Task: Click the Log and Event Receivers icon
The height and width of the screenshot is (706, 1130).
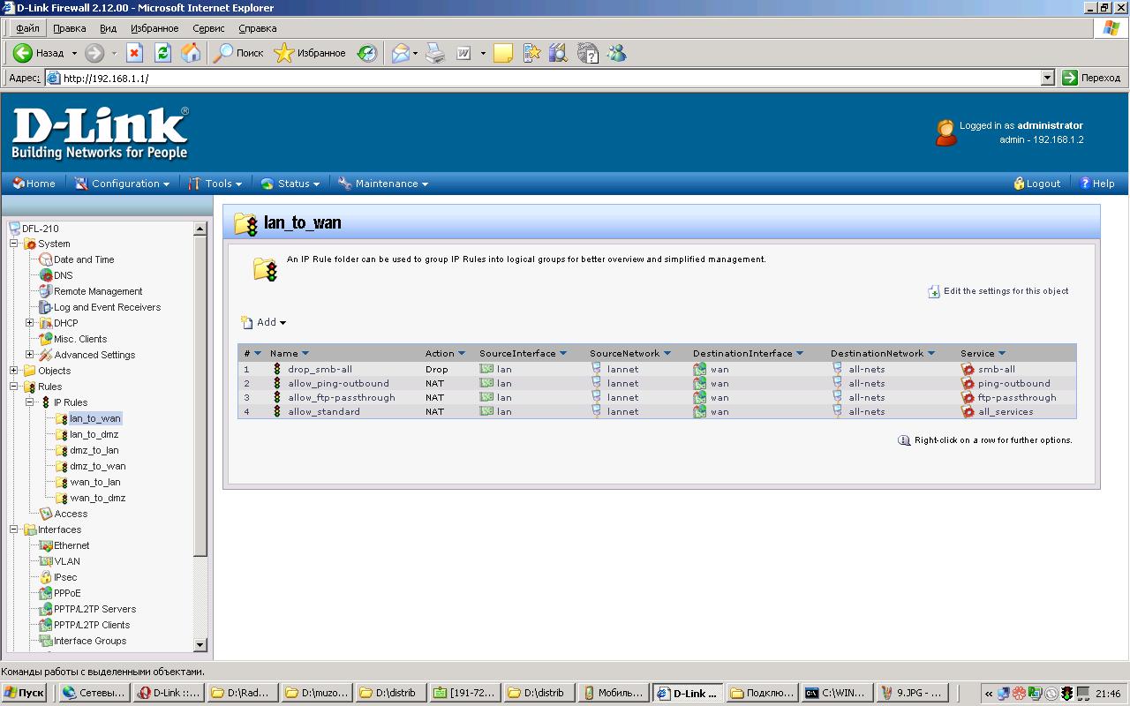Action: [46, 307]
